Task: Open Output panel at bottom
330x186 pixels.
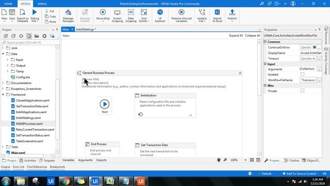Action: 6,167
